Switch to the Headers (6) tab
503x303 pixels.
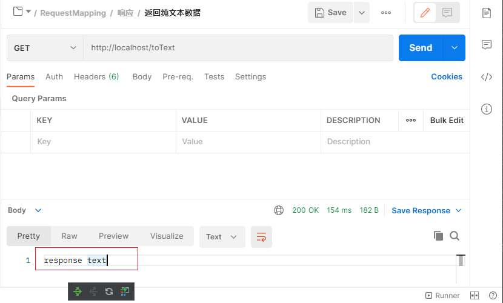(96, 77)
